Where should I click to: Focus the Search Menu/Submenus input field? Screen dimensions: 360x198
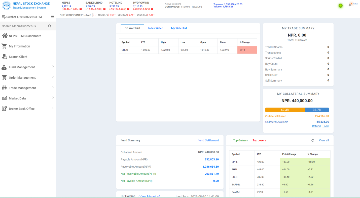(24, 26)
